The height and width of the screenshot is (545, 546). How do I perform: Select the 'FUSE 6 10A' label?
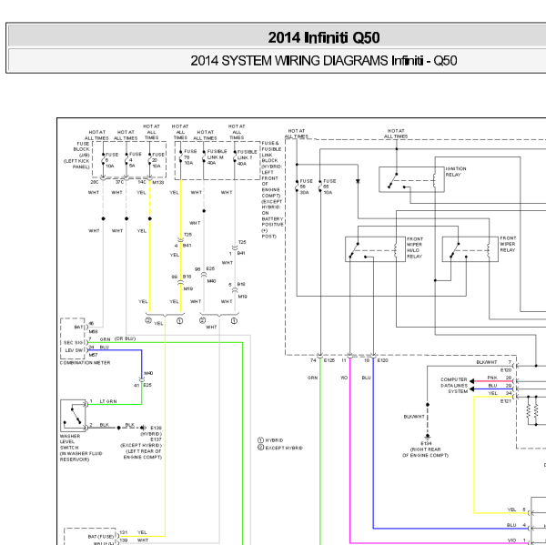coord(112,160)
